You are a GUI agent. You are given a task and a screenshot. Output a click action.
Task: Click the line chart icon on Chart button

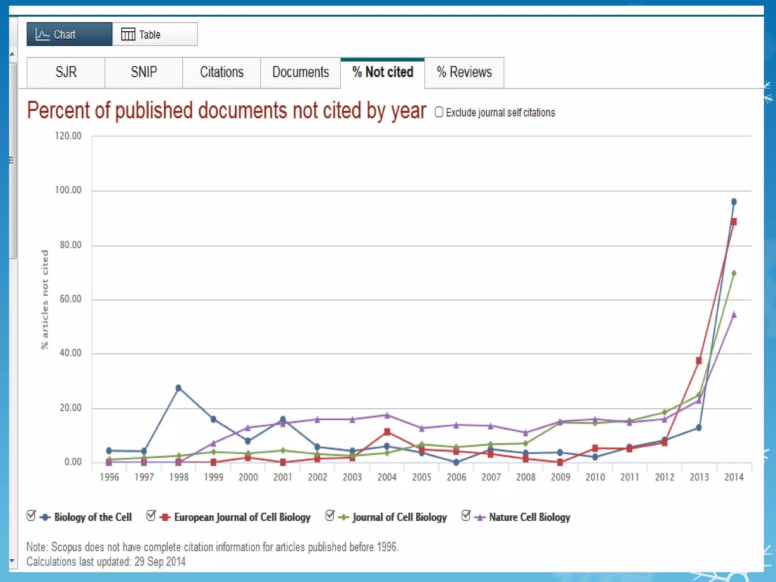click(42, 34)
